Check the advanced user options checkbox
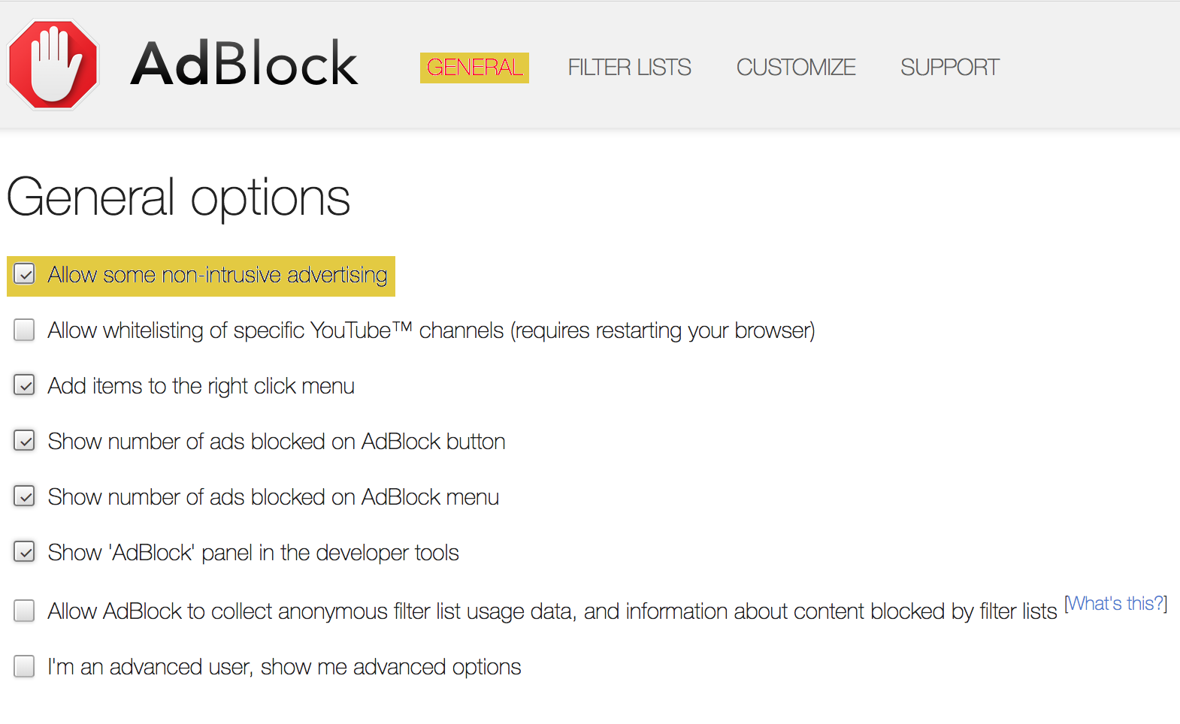The image size is (1180, 724). click(25, 666)
